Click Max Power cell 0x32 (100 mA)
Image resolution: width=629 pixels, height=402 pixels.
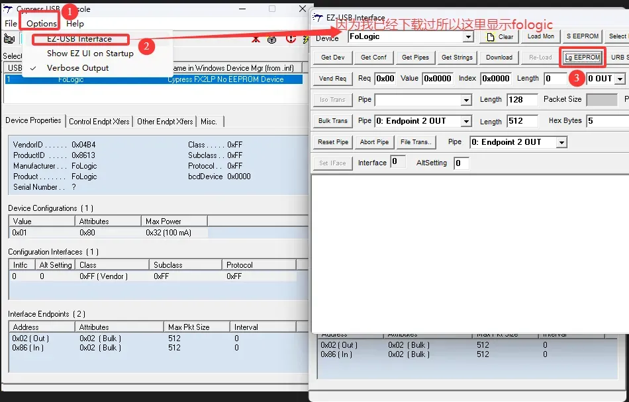pyautogui.click(x=168, y=233)
